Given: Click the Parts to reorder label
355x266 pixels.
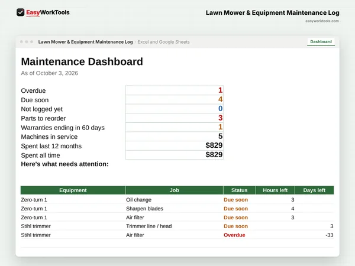Looking at the screenshot, I should pos(43,118).
